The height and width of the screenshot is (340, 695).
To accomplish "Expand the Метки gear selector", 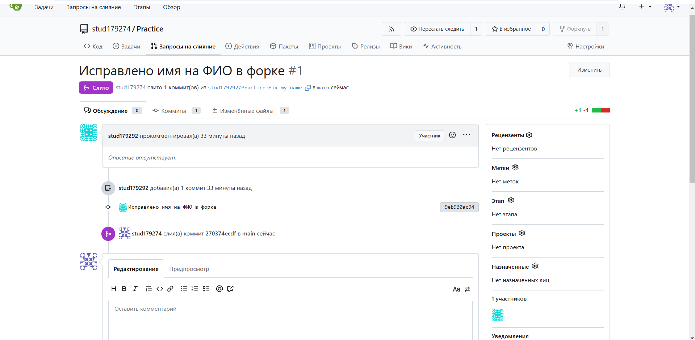I will click(515, 167).
